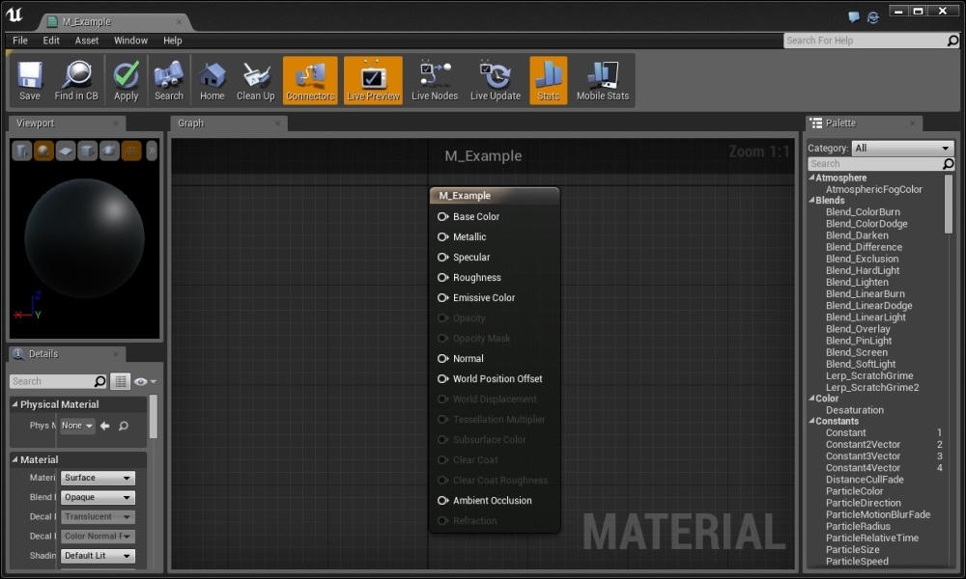Open the Home toolbar action
The width and height of the screenshot is (966, 579).
[212, 80]
